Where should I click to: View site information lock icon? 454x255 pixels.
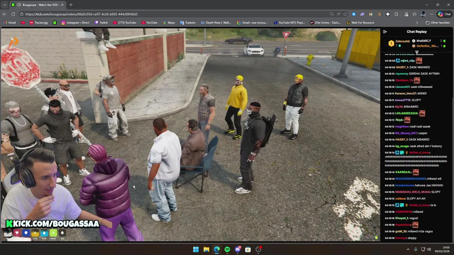pos(22,14)
